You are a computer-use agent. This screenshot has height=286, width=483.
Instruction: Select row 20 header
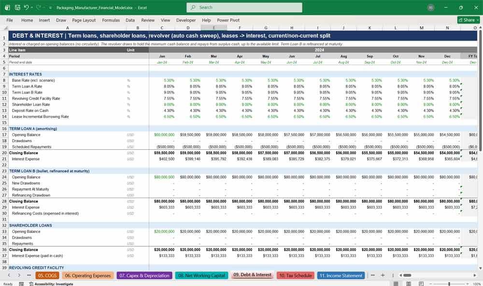(4, 153)
